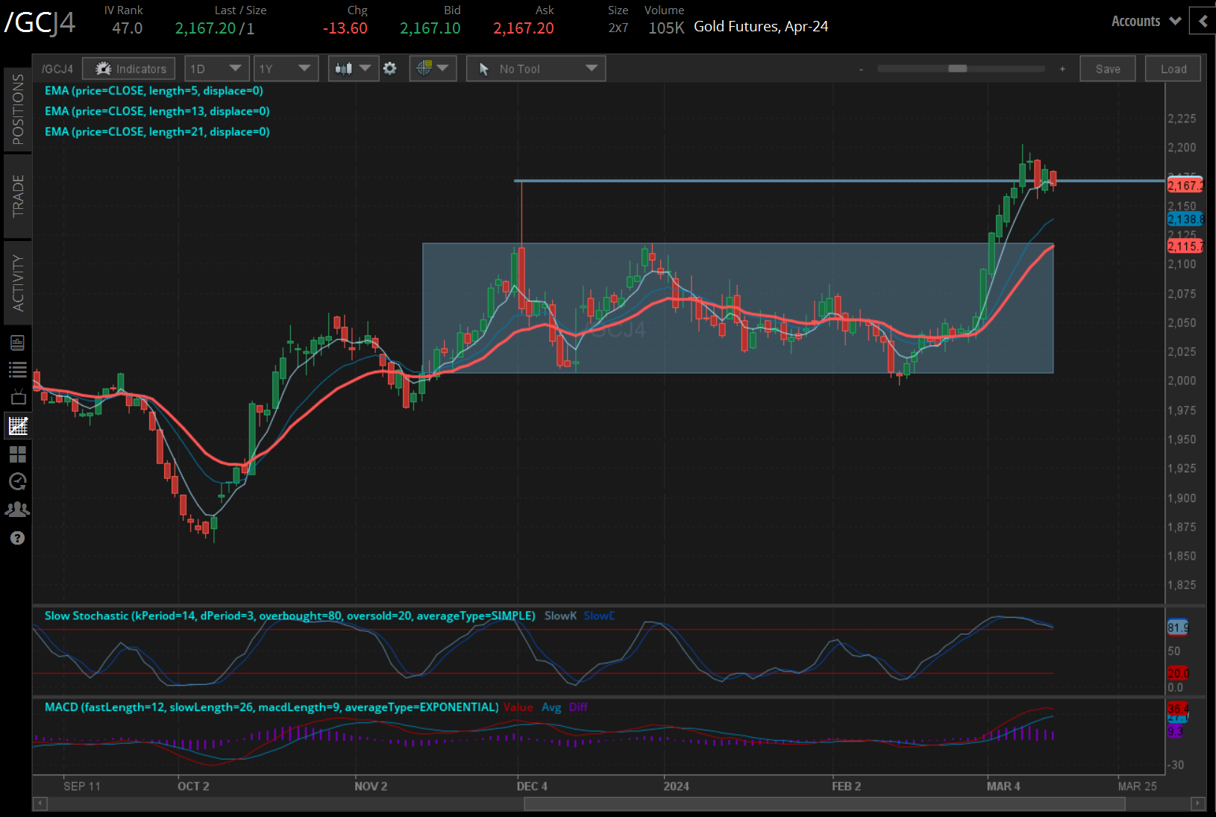Image resolution: width=1216 pixels, height=817 pixels.
Task: Click the clock history icon in sidebar
Action: click(18, 481)
